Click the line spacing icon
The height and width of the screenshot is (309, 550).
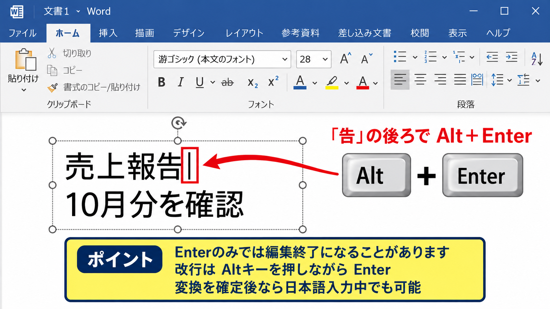coord(497,80)
